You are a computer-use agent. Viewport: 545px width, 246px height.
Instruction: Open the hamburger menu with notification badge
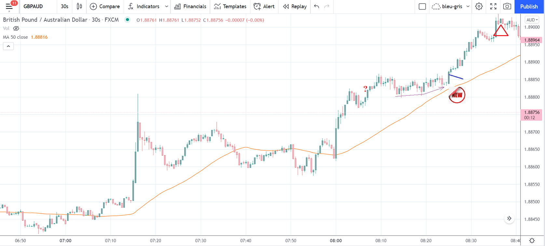coord(9,7)
